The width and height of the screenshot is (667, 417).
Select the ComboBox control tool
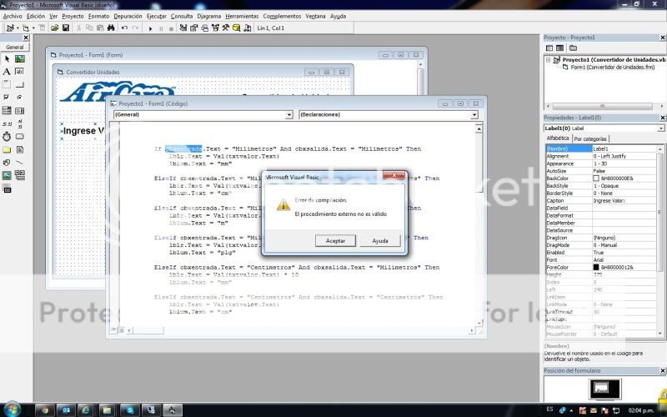[x=7, y=111]
